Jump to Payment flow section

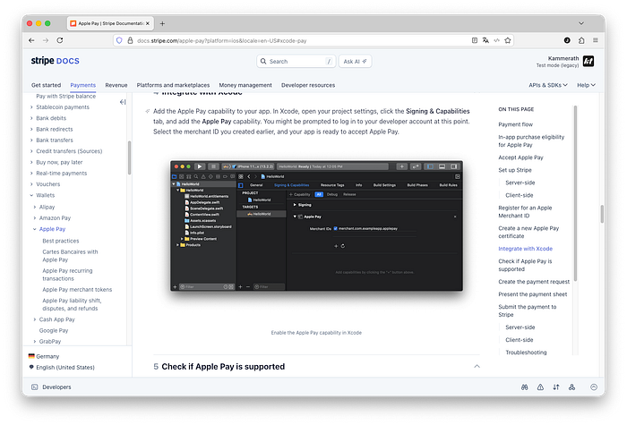coord(515,124)
